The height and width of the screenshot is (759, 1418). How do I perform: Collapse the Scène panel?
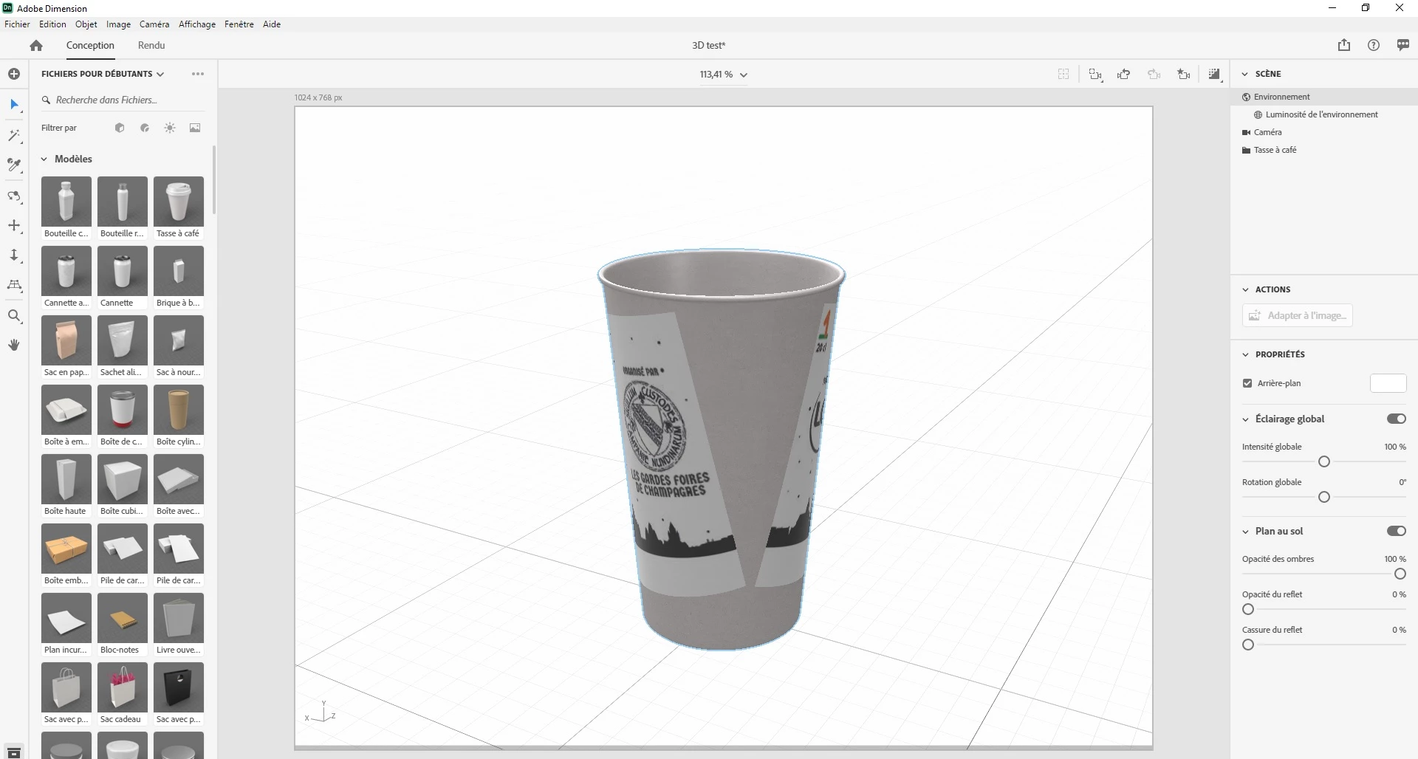1245,74
